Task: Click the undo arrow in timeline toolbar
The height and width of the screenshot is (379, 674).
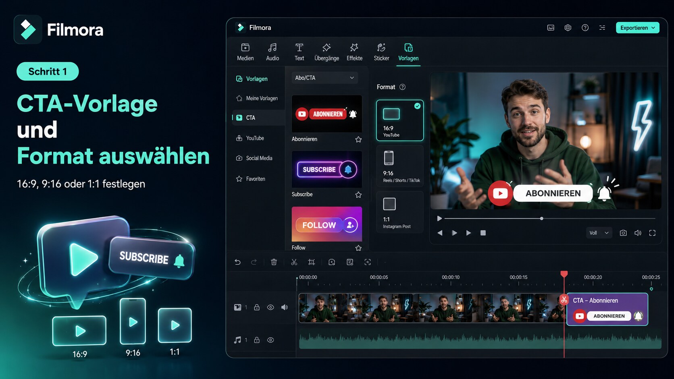Action: pyautogui.click(x=237, y=262)
